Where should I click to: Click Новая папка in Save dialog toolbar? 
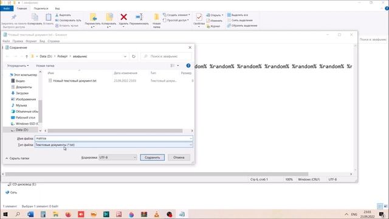tap(45, 66)
